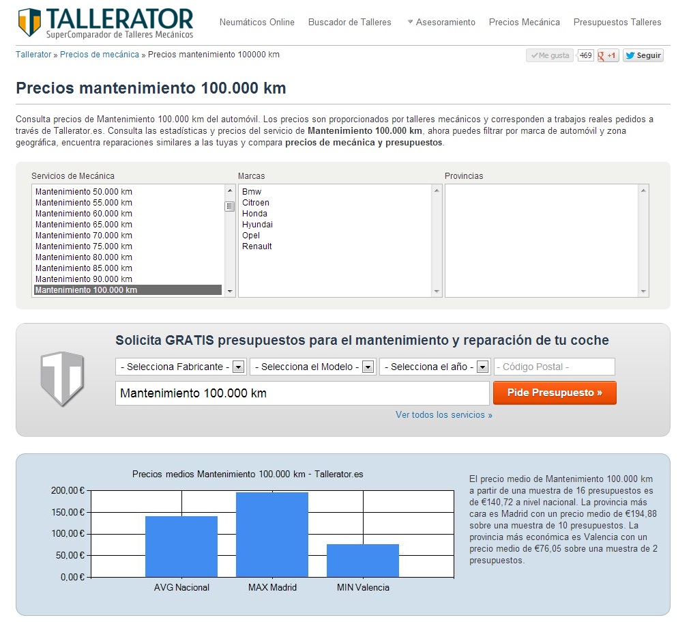The width and height of the screenshot is (691, 622).
Task: Expand the Asesoramiento menu
Action: pyautogui.click(x=441, y=22)
